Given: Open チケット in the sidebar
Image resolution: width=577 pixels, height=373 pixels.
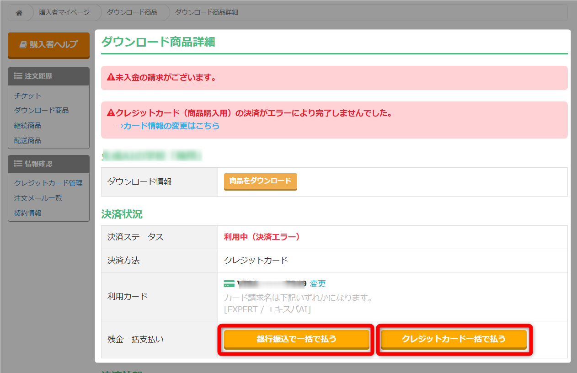Looking at the screenshot, I should pyautogui.click(x=28, y=96).
